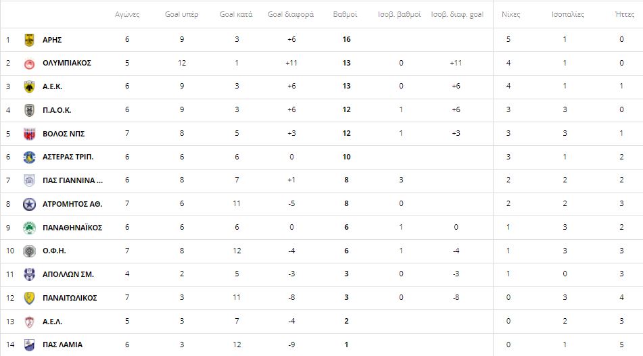Screen dimensions: 643x356
Task: Sort by the Goal διαφορά column header
Action: click(291, 14)
